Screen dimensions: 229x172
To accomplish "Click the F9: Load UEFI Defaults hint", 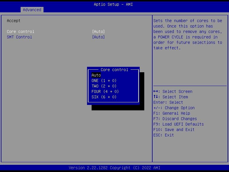I will pyautogui.click(x=178, y=124).
